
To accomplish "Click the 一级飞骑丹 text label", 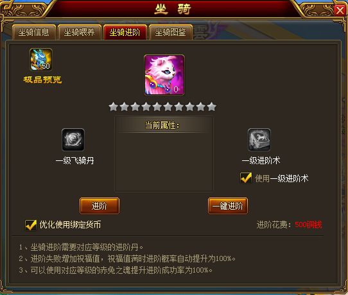I will point(75,160).
